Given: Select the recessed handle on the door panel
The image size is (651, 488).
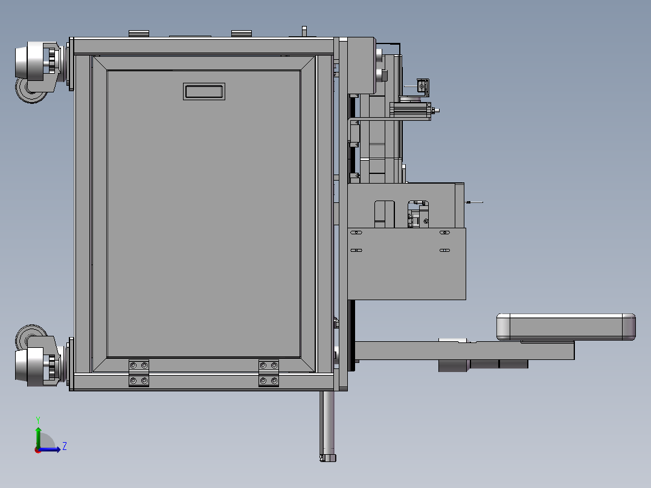Looking at the screenshot, I should [x=204, y=91].
